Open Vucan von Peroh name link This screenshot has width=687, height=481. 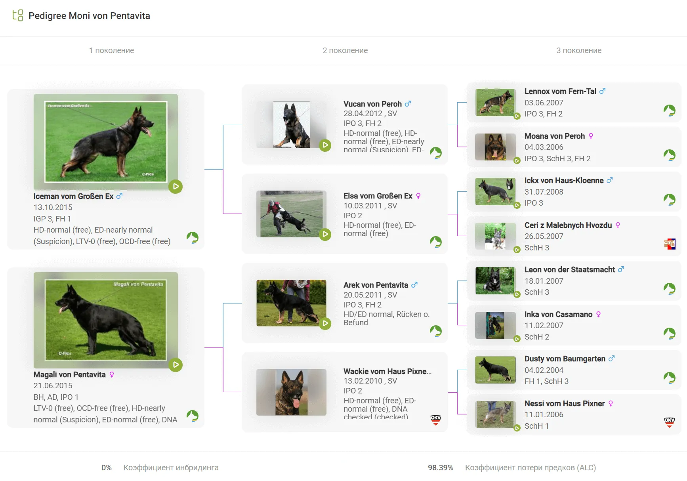pos(372,104)
